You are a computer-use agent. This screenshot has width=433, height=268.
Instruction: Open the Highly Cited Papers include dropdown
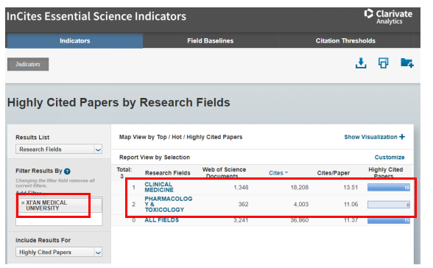click(59, 253)
